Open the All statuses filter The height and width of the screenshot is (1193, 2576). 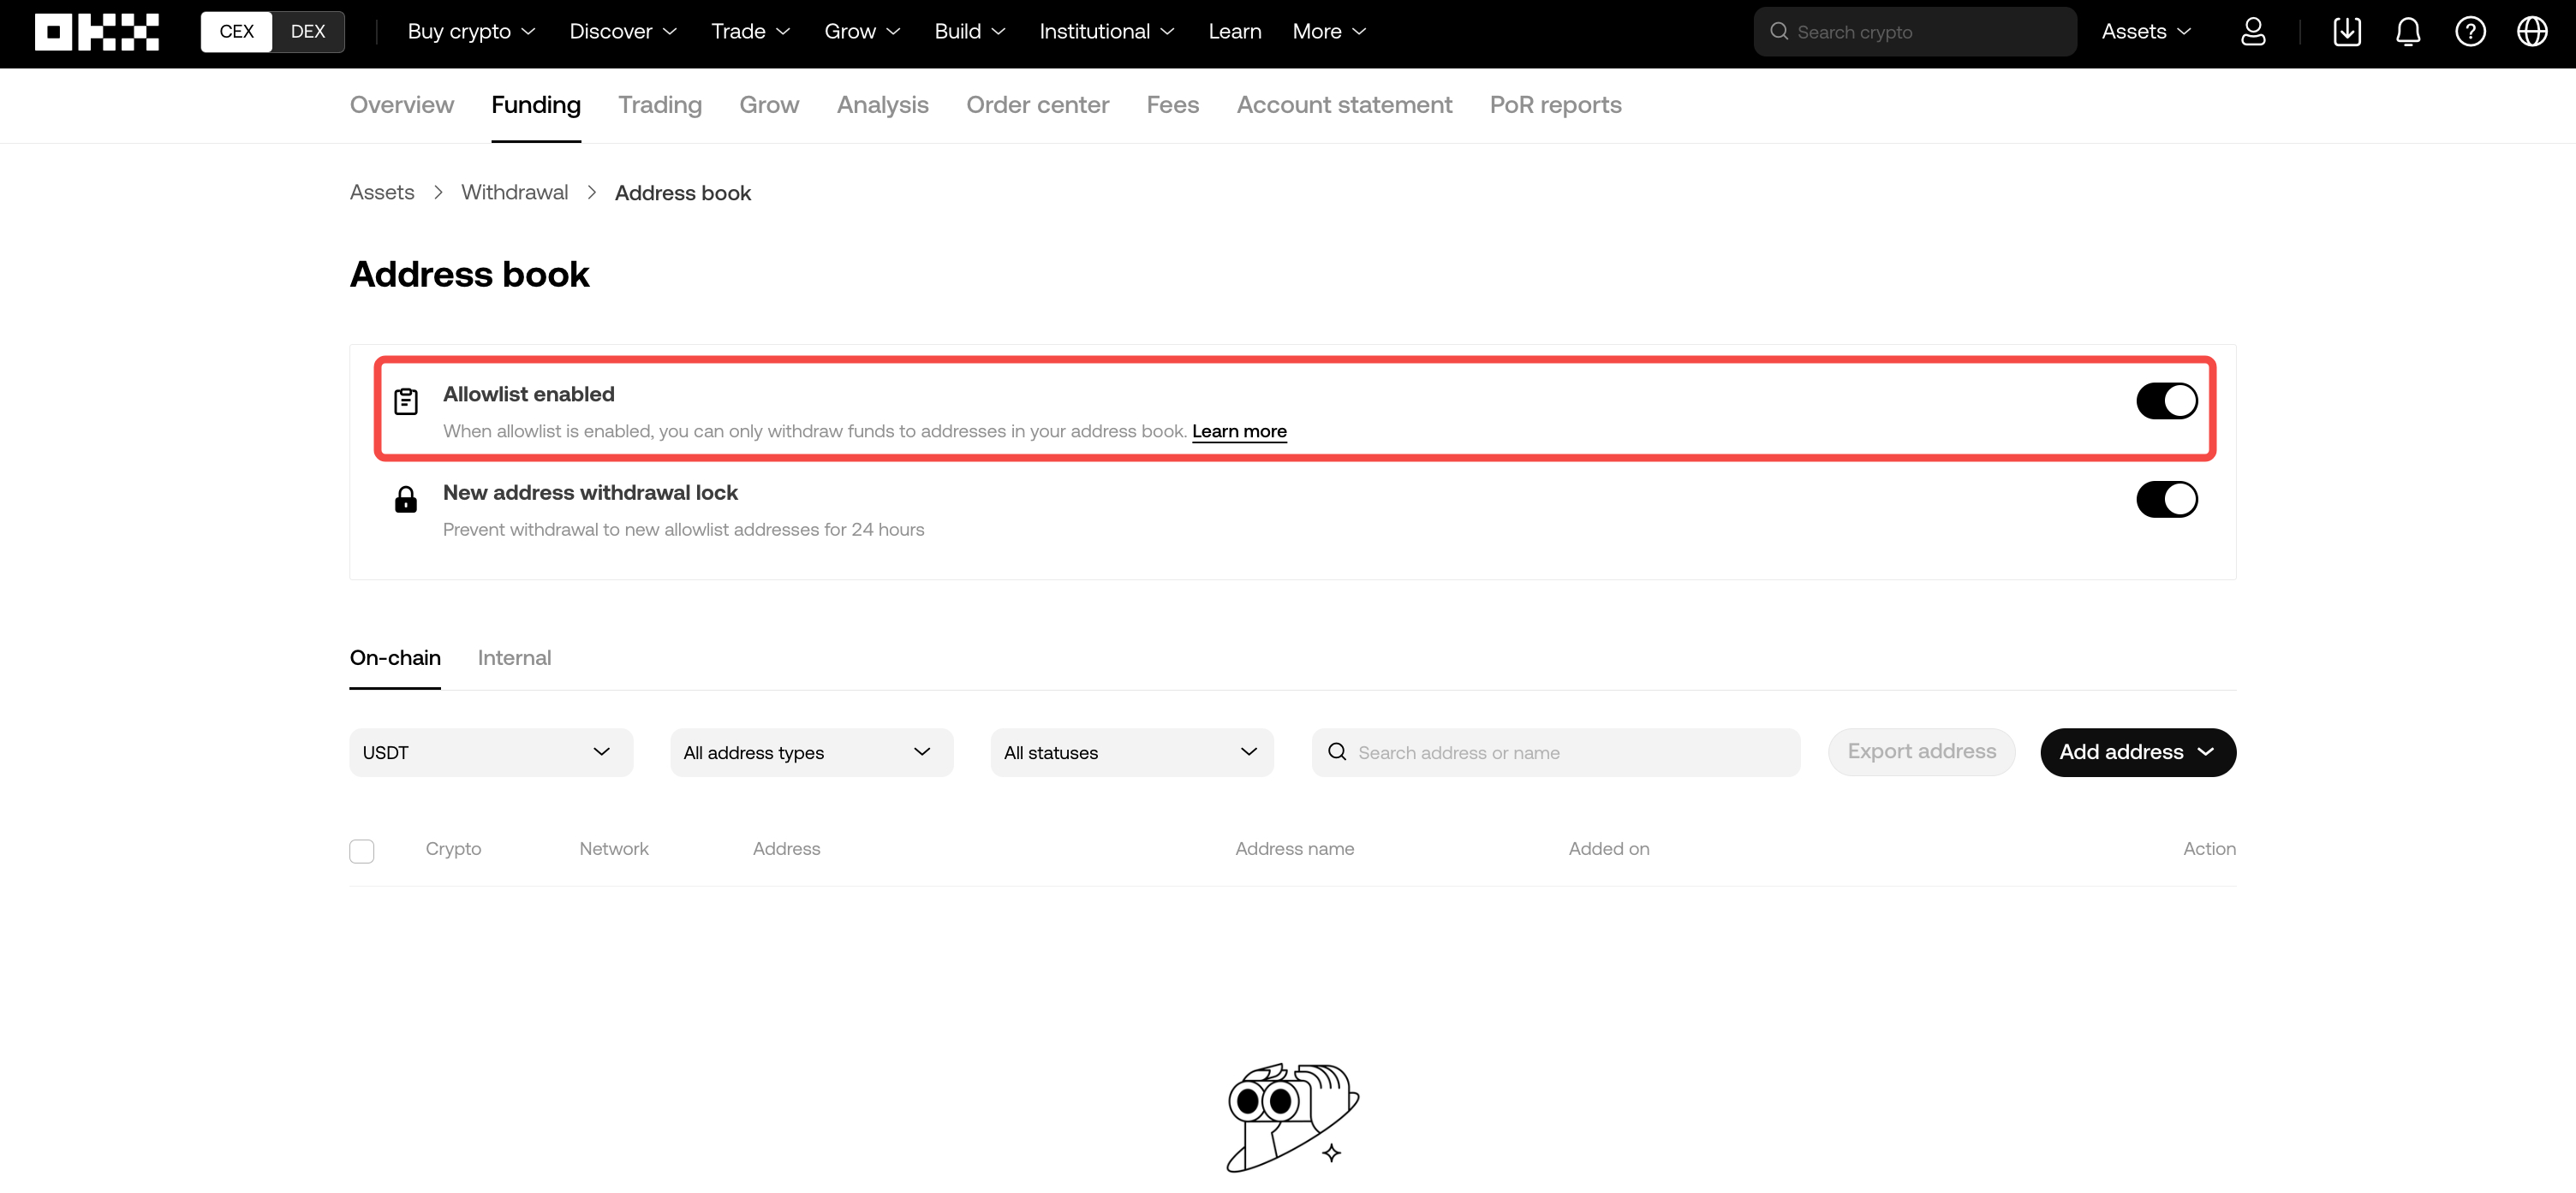1131,752
